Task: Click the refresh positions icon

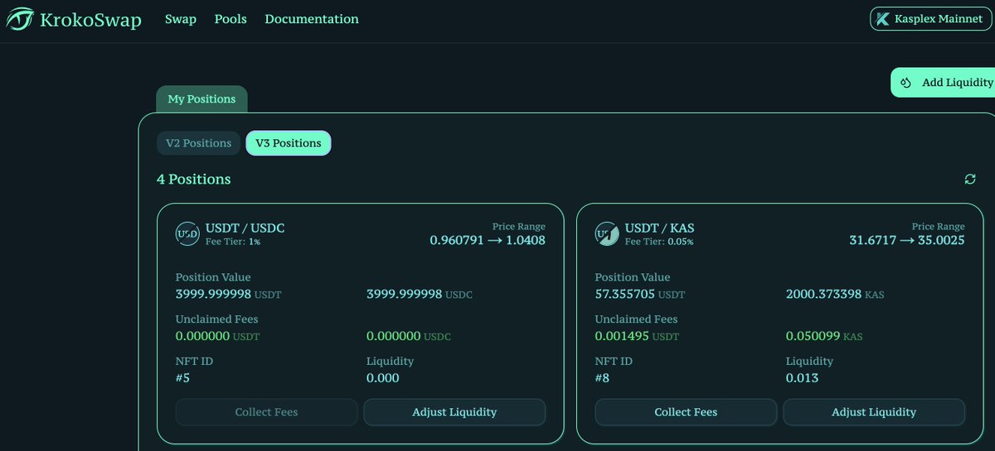Action: 970,180
